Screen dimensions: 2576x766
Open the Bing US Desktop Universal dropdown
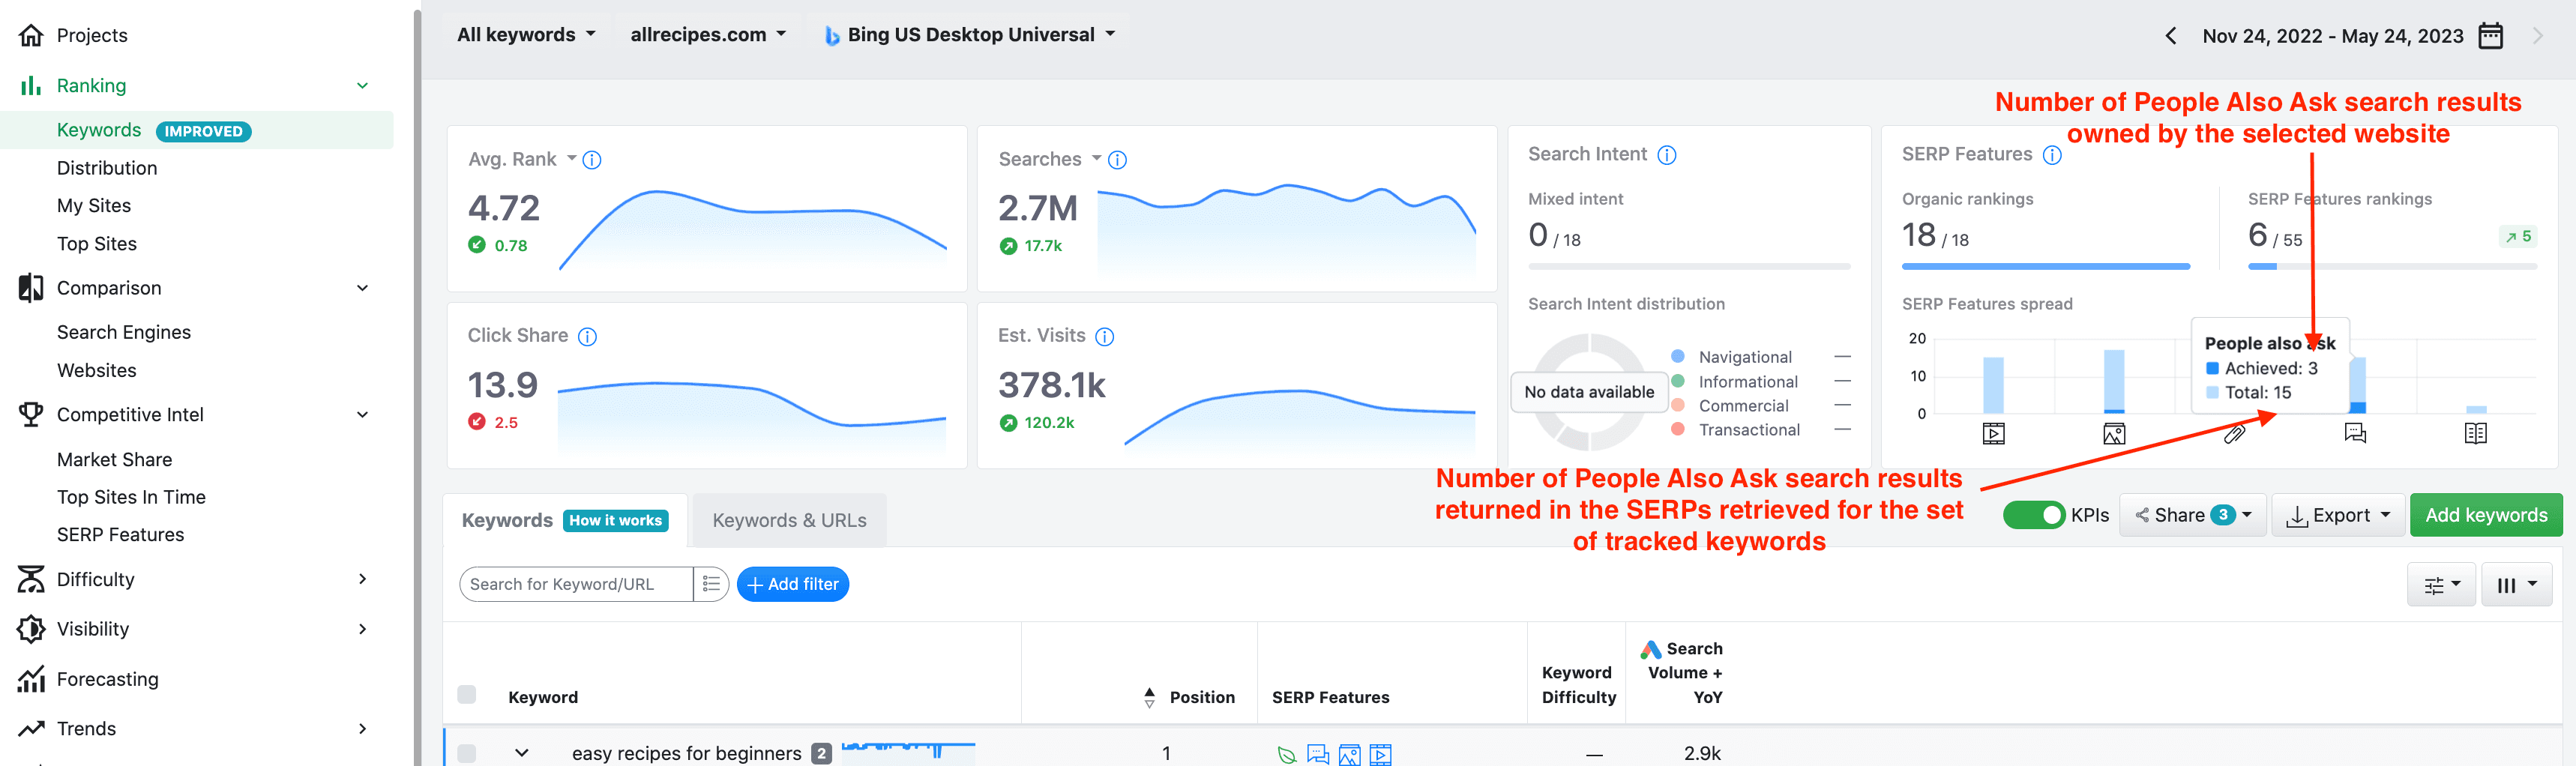pos(969,35)
